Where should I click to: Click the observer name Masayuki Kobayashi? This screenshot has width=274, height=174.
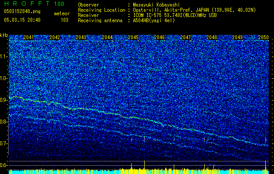point(156,5)
